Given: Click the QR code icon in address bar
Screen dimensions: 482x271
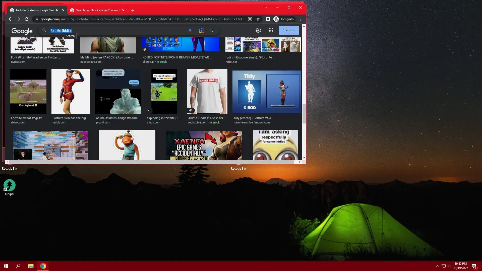Looking at the screenshot, I should [250, 19].
